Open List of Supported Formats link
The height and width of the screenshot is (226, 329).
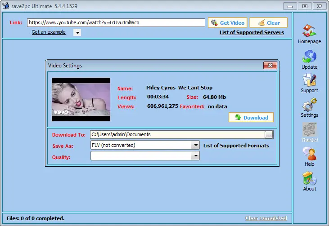coord(236,146)
